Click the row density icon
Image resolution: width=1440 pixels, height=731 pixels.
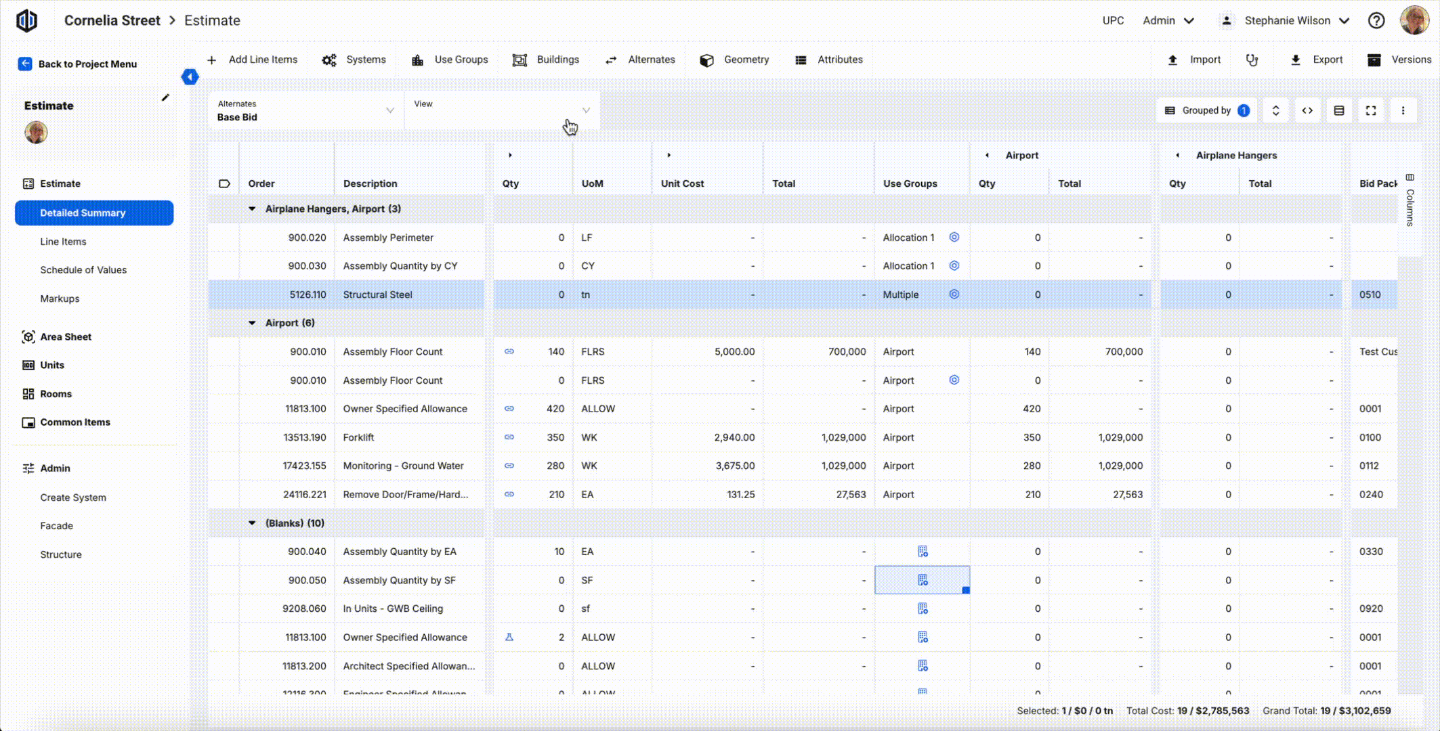[x=1339, y=111]
